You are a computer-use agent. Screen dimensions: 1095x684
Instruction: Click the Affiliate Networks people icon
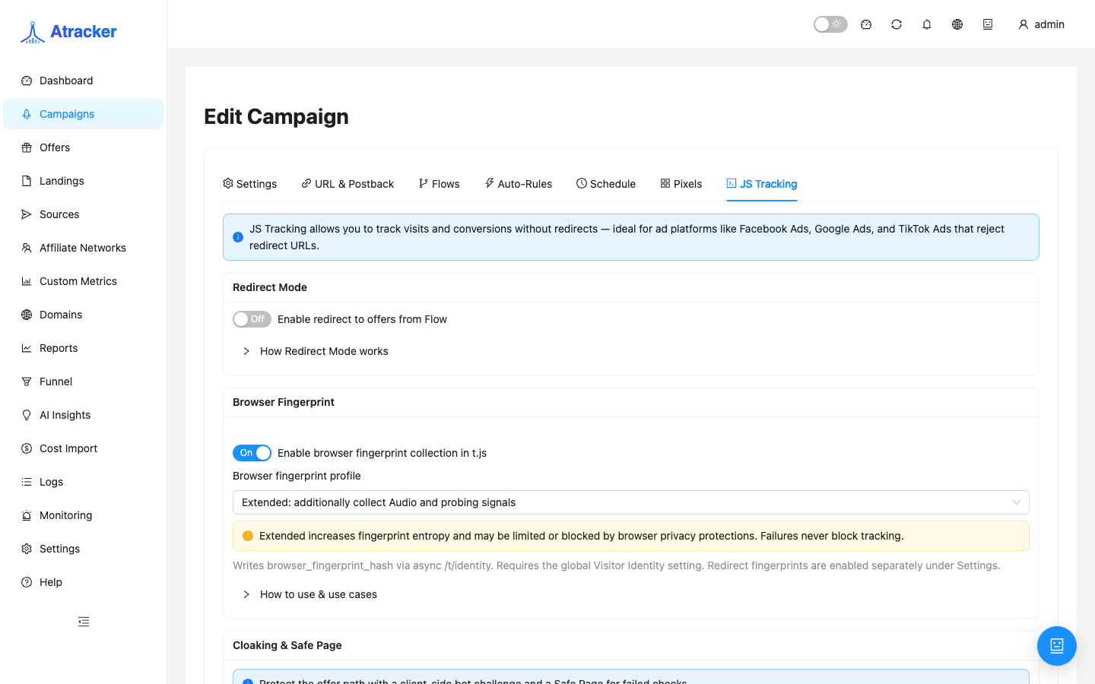click(27, 248)
